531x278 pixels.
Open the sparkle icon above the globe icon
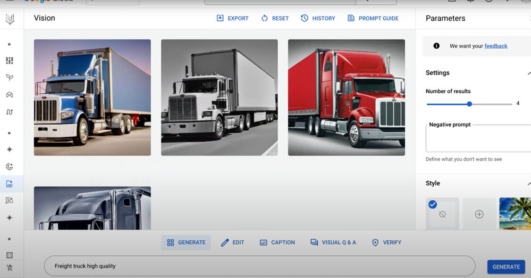pos(9,149)
